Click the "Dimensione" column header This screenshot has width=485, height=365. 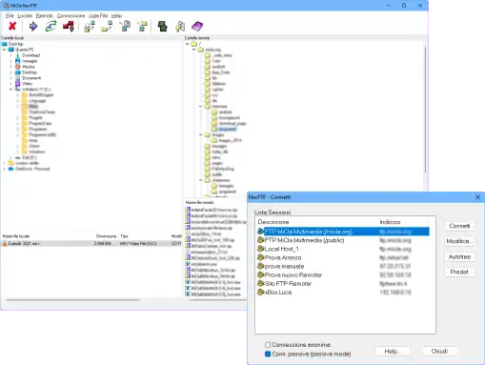pyautogui.click(x=106, y=236)
